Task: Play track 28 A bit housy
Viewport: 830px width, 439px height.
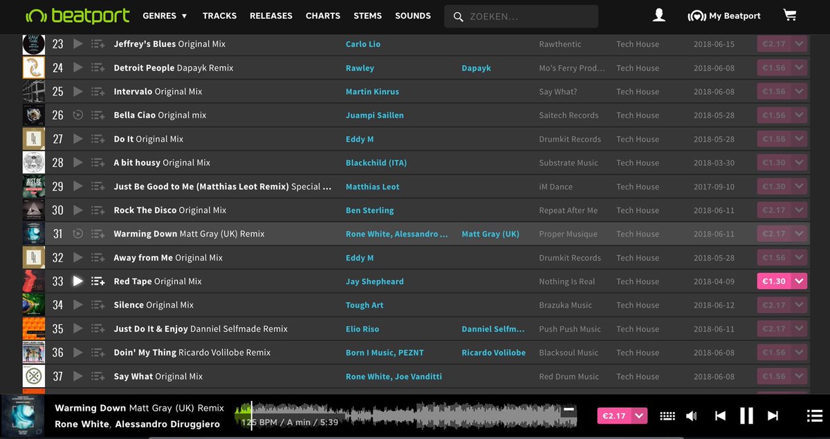Action: [x=78, y=162]
